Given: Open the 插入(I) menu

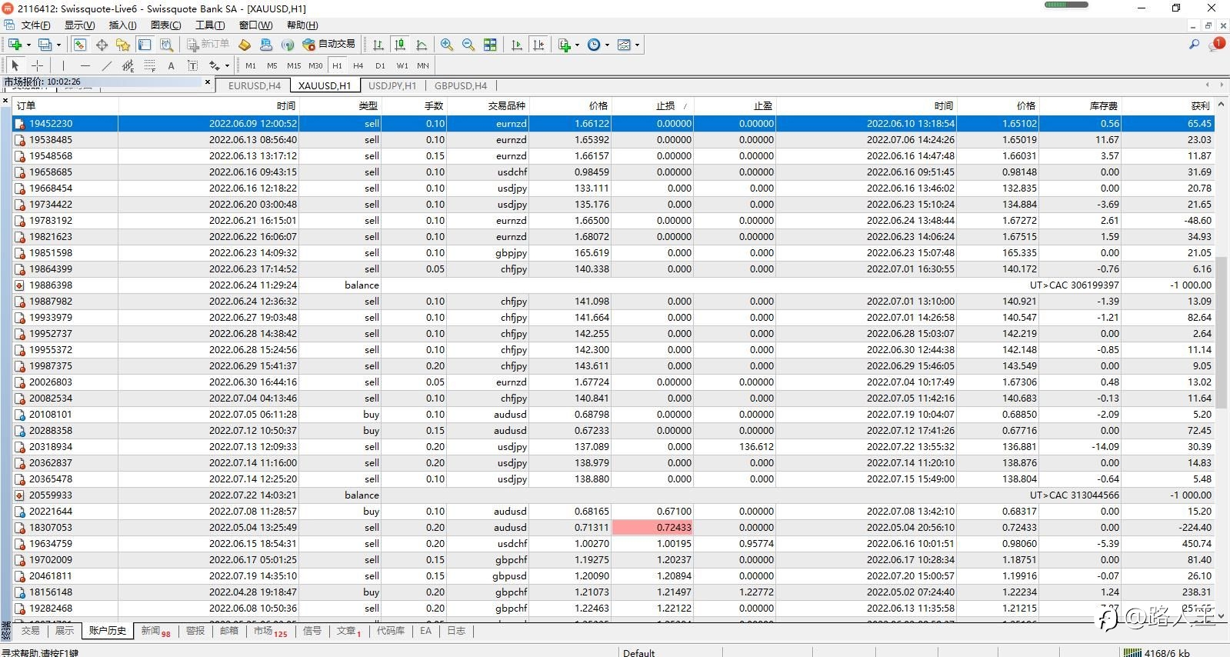Looking at the screenshot, I should pos(122,25).
